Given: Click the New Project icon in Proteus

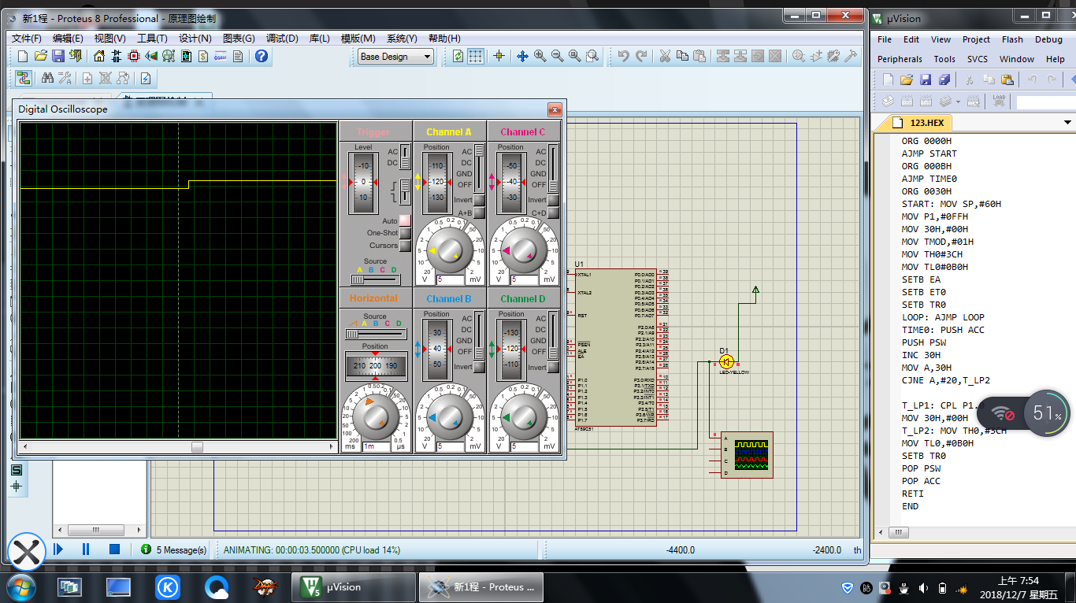Looking at the screenshot, I should (23, 56).
